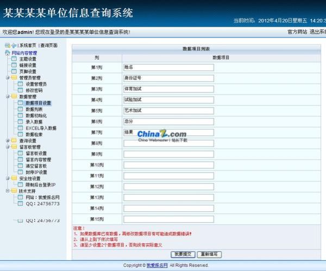Click the 重新填写 reset button
The height and width of the screenshot is (271, 326).
point(209,254)
